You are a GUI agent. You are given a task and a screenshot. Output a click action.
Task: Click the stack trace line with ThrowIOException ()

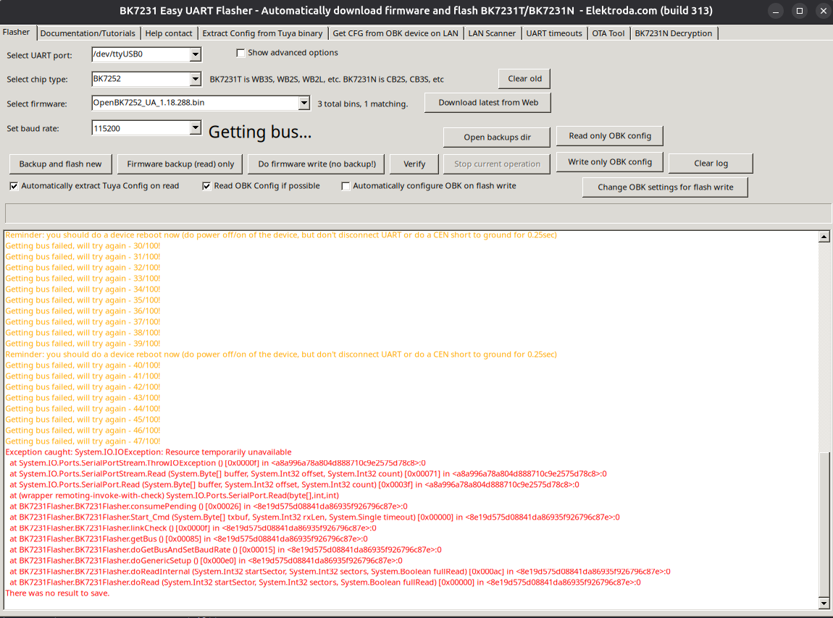coord(217,463)
